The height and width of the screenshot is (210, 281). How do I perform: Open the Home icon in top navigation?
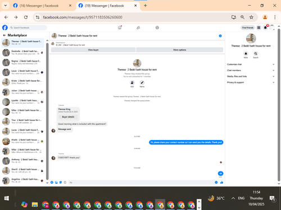click(x=120, y=27)
